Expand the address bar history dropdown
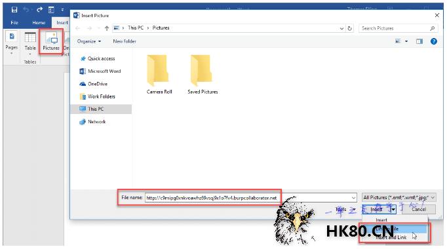The height and width of the screenshot is (249, 447). [x=341, y=28]
